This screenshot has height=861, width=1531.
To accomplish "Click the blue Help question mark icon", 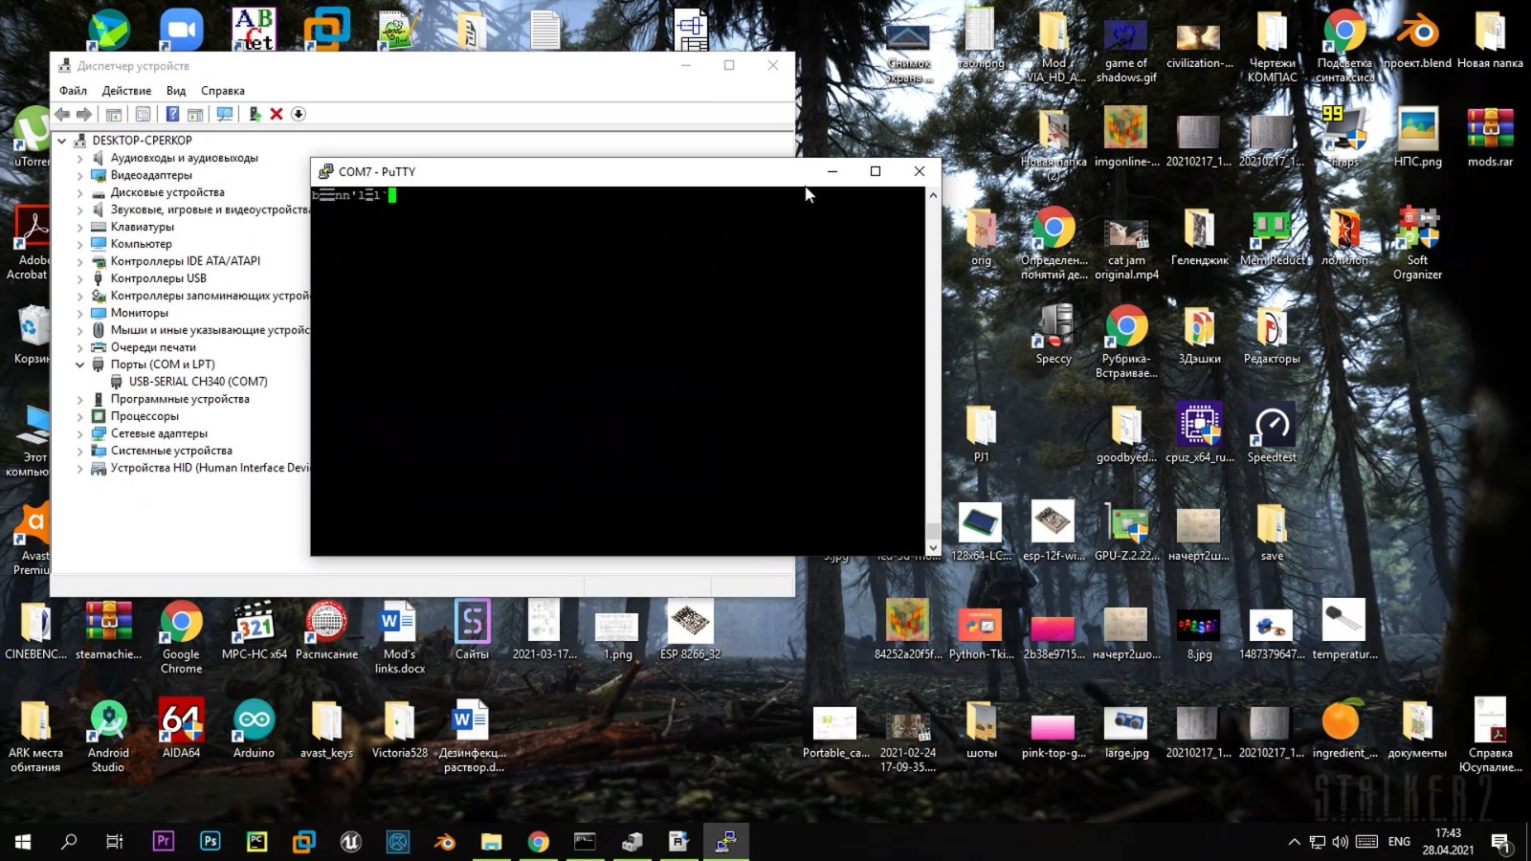I will coord(172,114).
